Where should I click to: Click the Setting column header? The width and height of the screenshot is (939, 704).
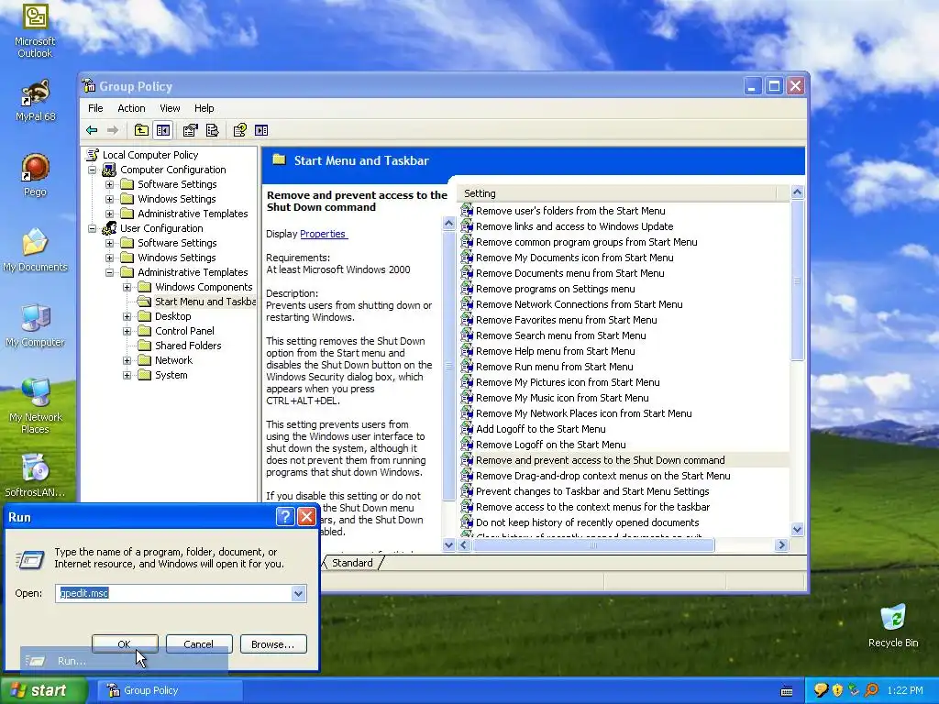tap(617, 193)
